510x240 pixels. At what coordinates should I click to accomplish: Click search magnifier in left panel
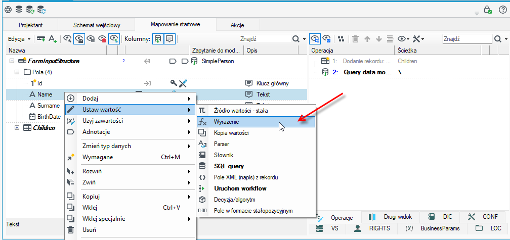tap(296, 38)
